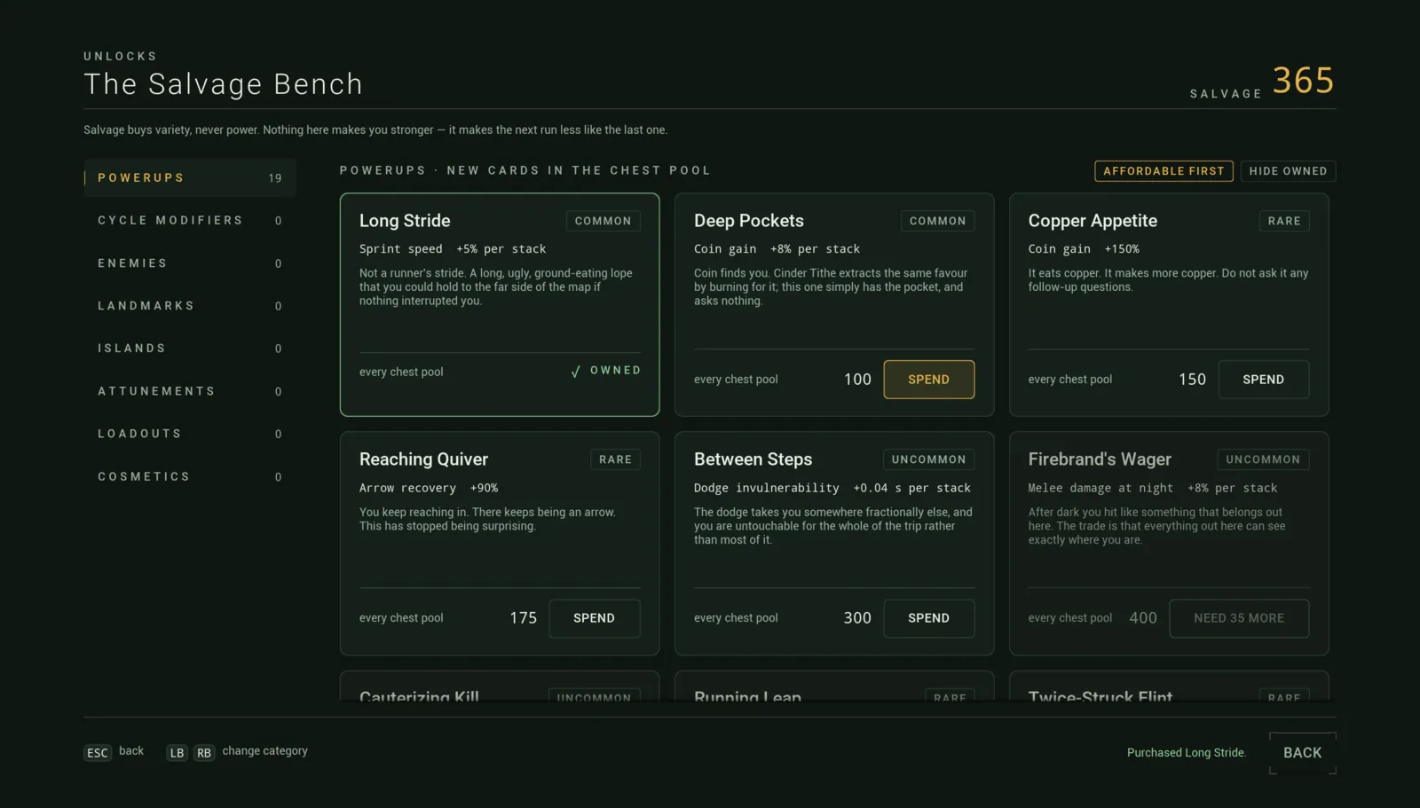
Task: Select the Reaching Quiver card title
Action: (423, 459)
